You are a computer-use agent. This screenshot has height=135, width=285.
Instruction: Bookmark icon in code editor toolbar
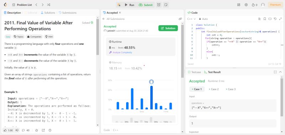[265, 19]
